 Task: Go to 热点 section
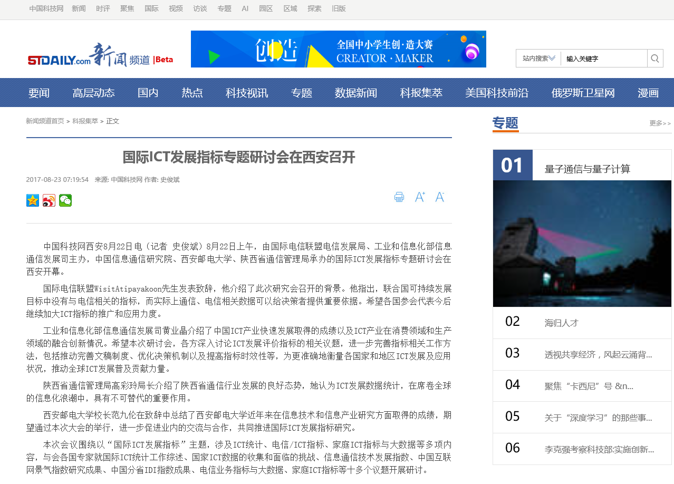tap(192, 93)
